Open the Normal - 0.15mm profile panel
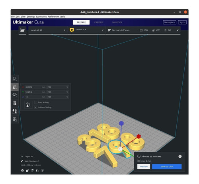 pos(143,30)
